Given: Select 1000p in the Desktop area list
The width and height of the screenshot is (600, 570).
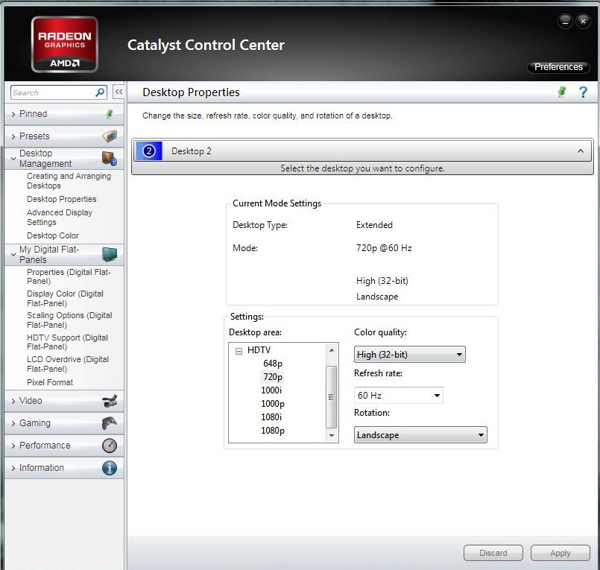Looking at the screenshot, I should (273, 404).
